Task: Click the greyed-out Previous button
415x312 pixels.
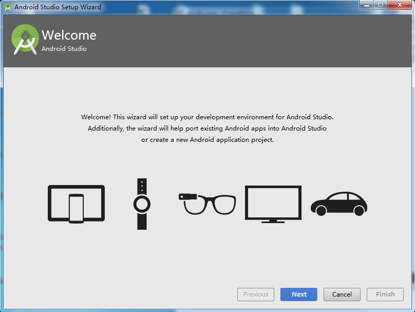Action: [x=256, y=294]
